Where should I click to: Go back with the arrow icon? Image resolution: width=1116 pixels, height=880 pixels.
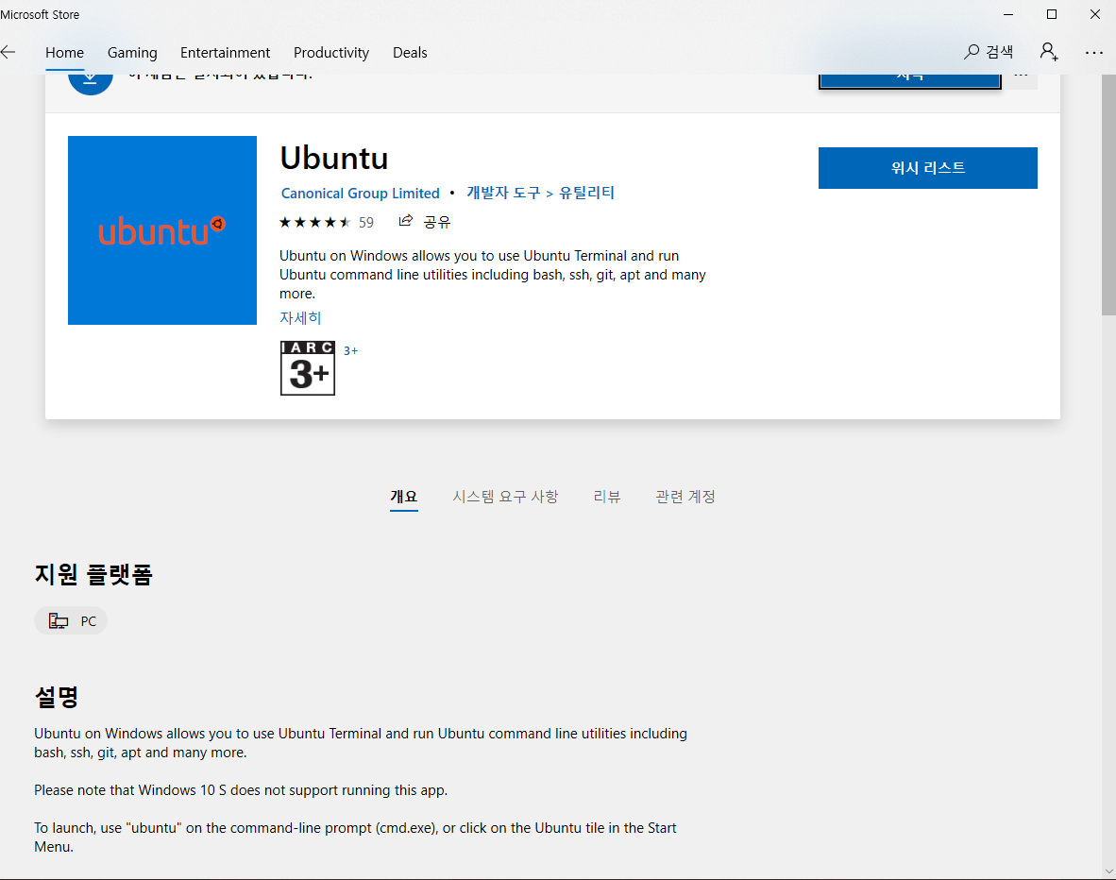pyautogui.click(x=8, y=52)
